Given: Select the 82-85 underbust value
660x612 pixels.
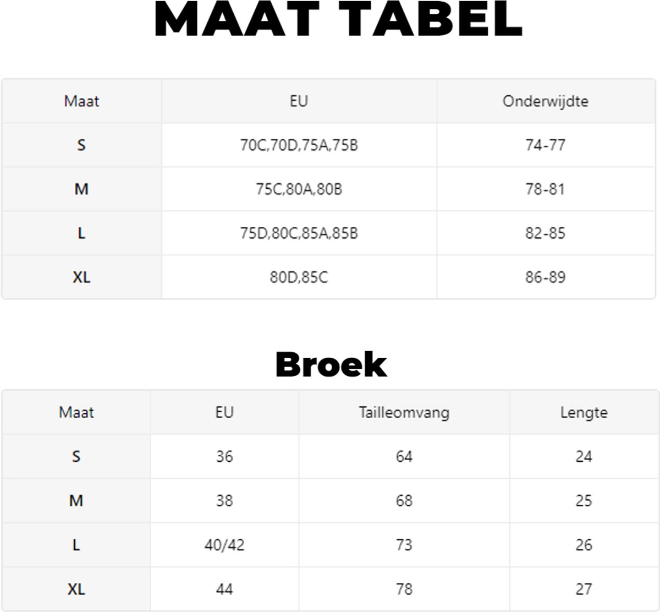Looking at the screenshot, I should 545,233.
